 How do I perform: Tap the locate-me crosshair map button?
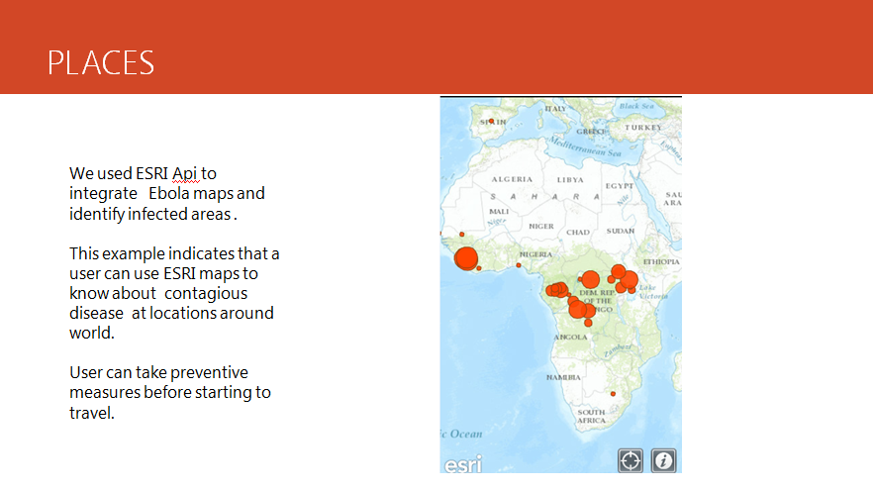[x=630, y=460]
